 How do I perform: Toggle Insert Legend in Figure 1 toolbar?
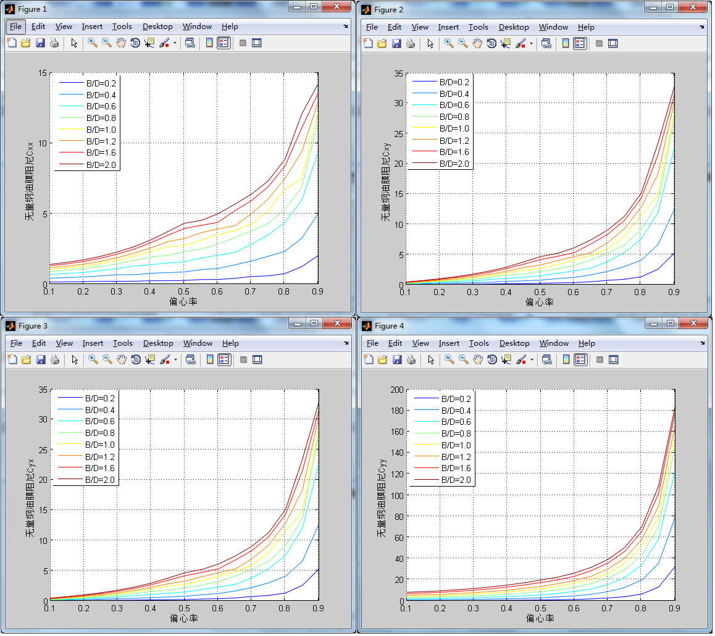224,43
